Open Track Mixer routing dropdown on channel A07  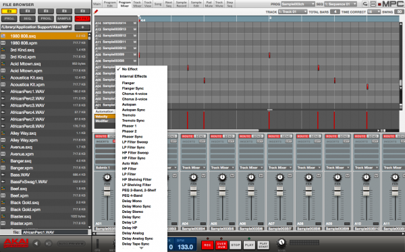point(279,168)
